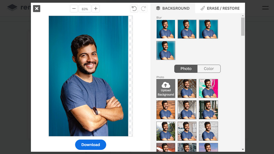Choose the white brick wall background
This screenshot has width=274, height=154.
[x=208, y=131]
